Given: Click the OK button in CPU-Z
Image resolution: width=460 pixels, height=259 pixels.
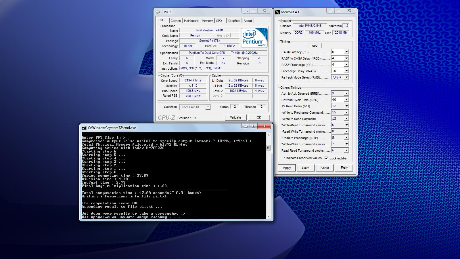Looking at the screenshot, I should [x=259, y=117].
